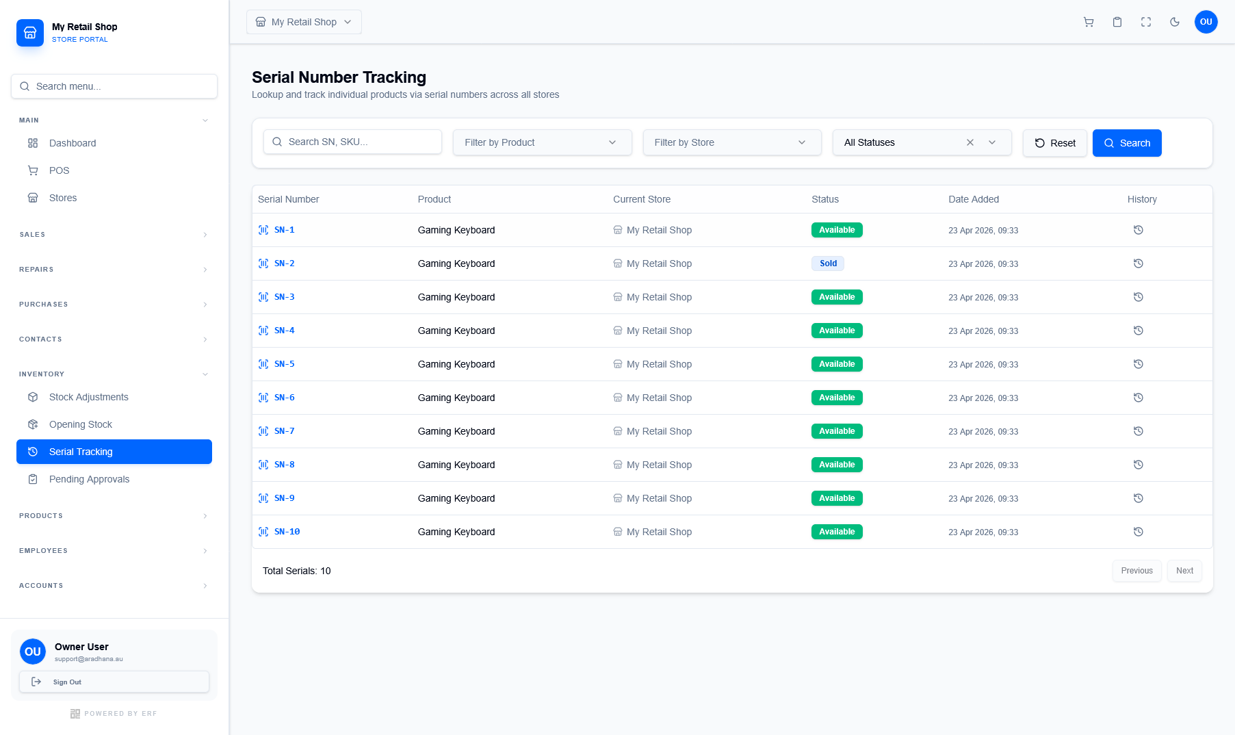Expand the ACCOUNTS sidebar section
Screen dimensions: 1235x735
[114, 586]
